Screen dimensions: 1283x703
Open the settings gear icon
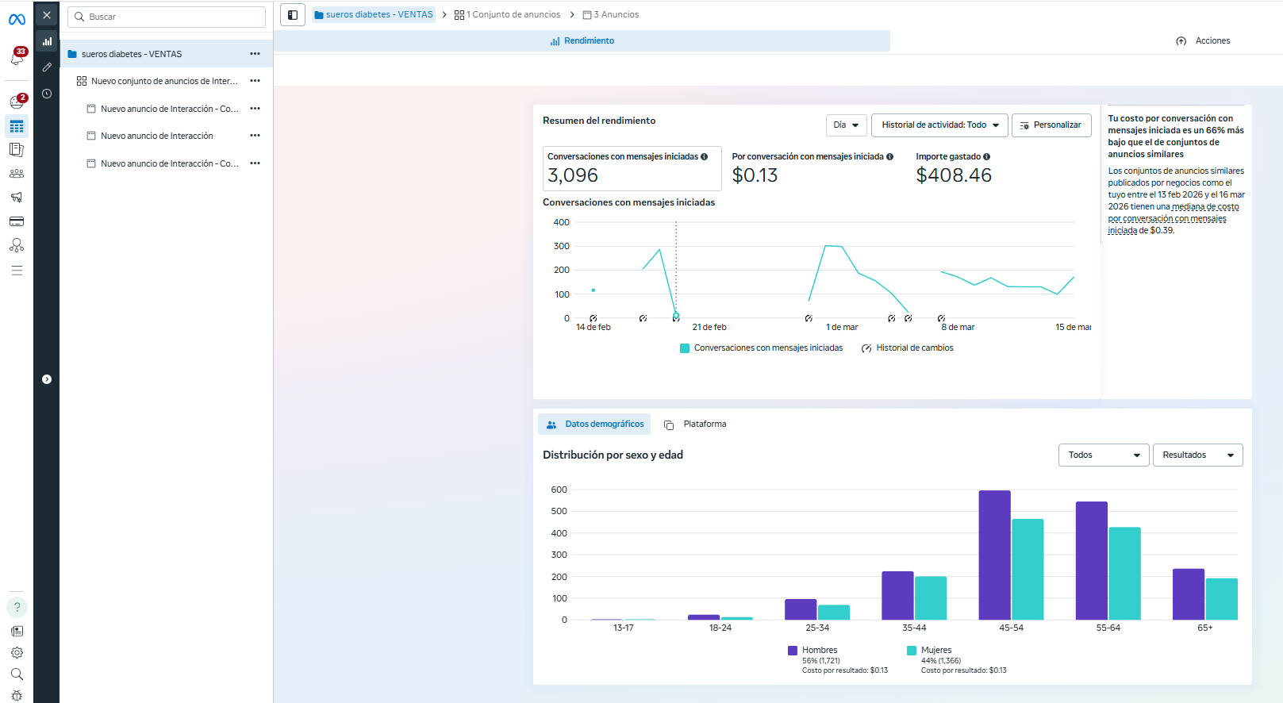pos(17,652)
